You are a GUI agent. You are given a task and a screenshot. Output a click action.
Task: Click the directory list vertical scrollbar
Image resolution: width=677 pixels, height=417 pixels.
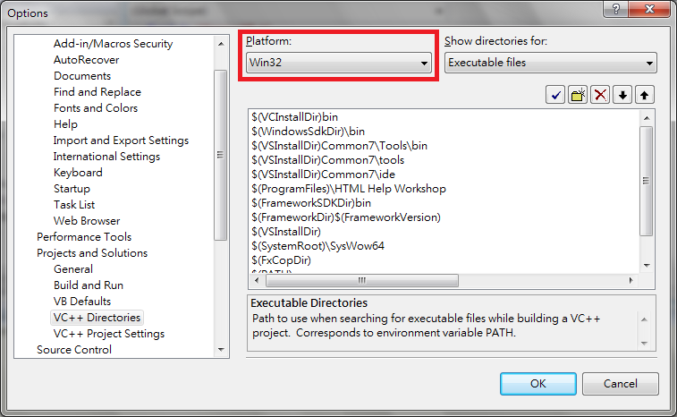click(x=646, y=179)
